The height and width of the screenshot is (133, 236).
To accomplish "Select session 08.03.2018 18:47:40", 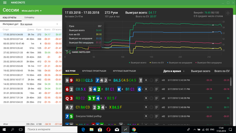I will click(31, 44).
